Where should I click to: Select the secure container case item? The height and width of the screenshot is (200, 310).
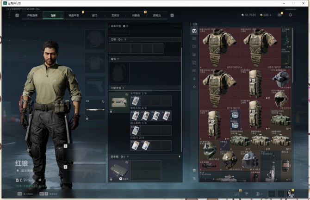pyautogui.click(x=119, y=170)
